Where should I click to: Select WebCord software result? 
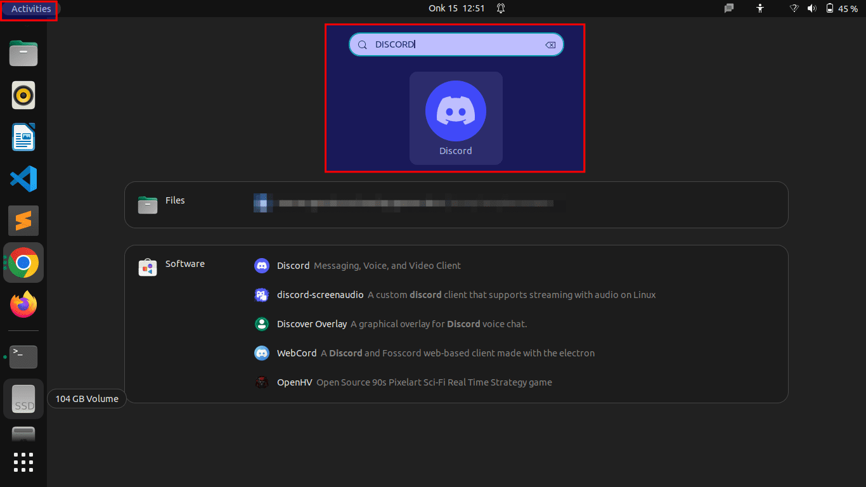[424, 353]
